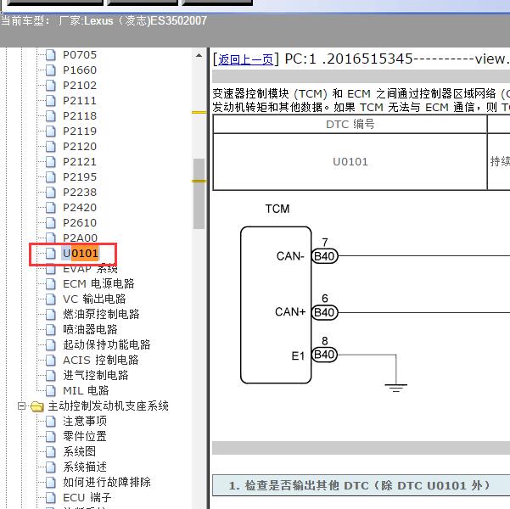Open the ECU 端子 entry
The image size is (510, 509).
(x=87, y=498)
